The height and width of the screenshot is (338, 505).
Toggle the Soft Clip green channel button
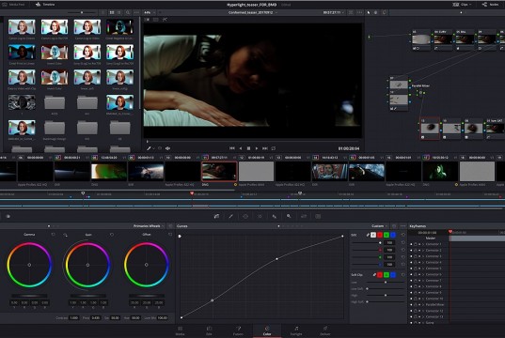click(387, 275)
